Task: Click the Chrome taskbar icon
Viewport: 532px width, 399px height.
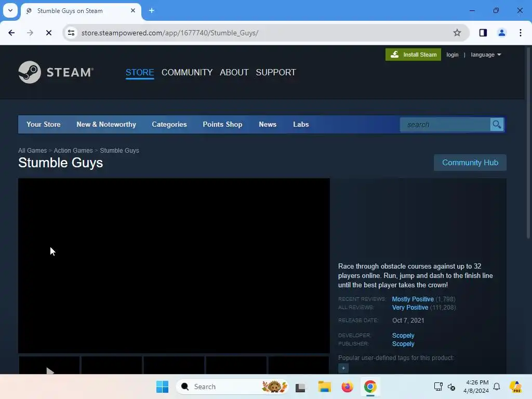Action: click(x=370, y=387)
